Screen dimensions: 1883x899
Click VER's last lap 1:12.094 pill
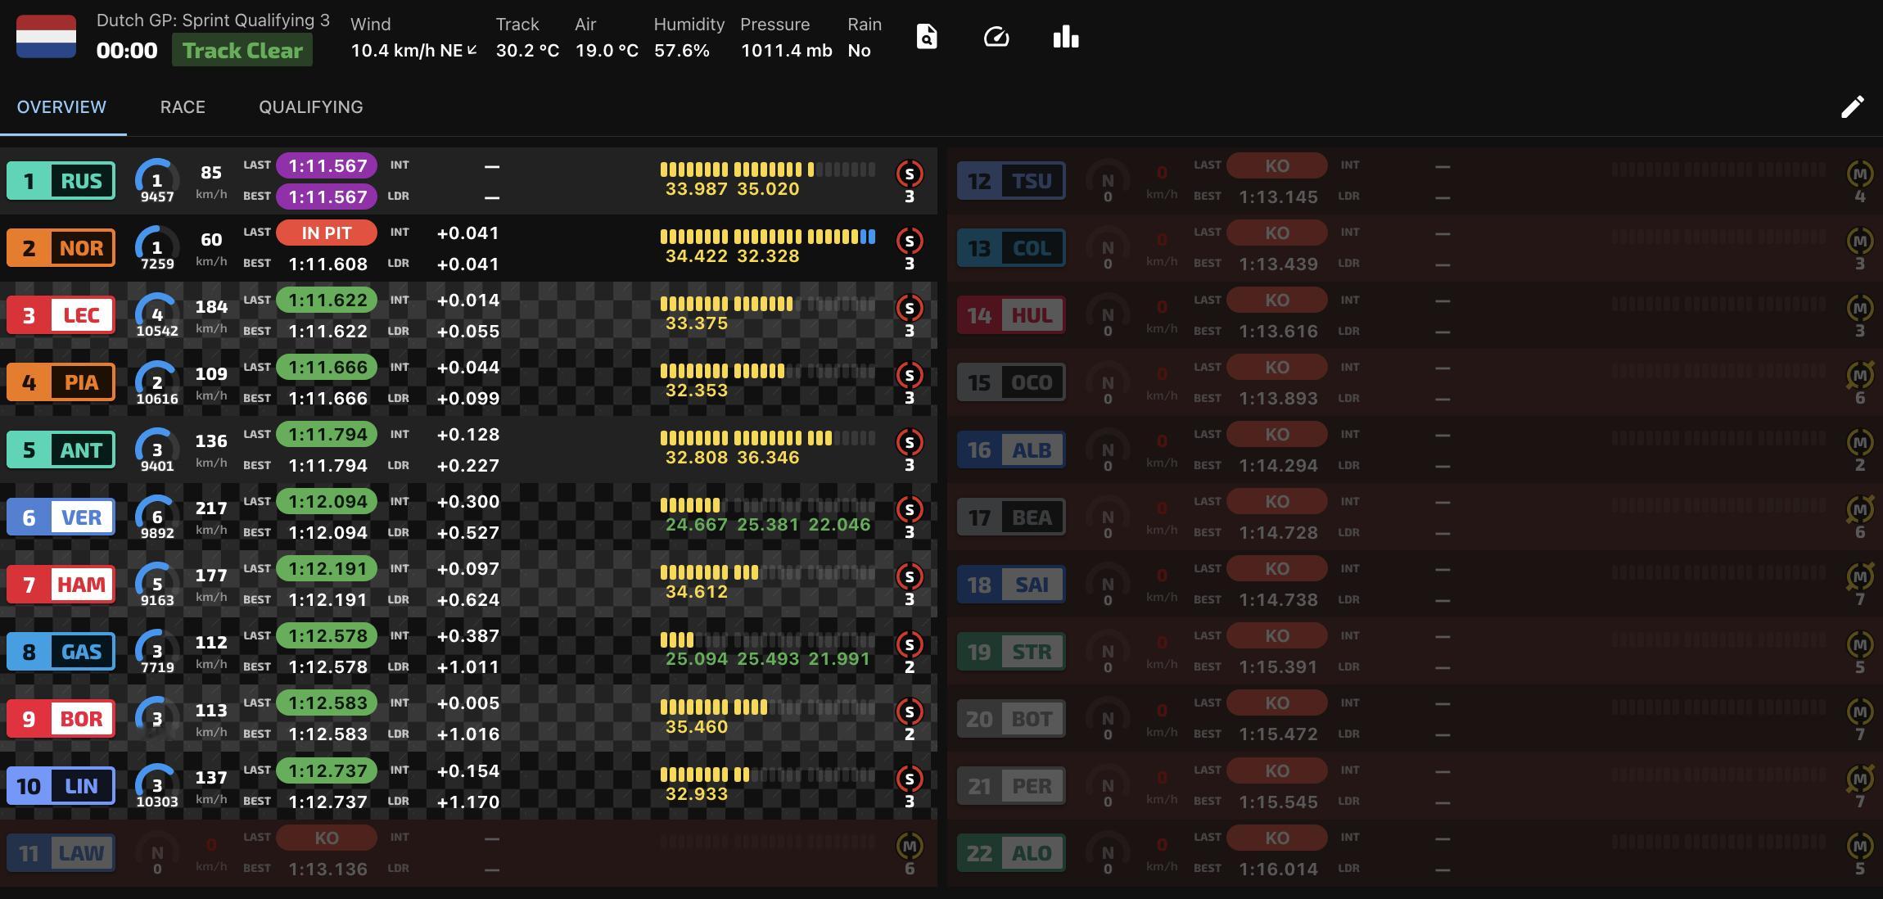327,501
